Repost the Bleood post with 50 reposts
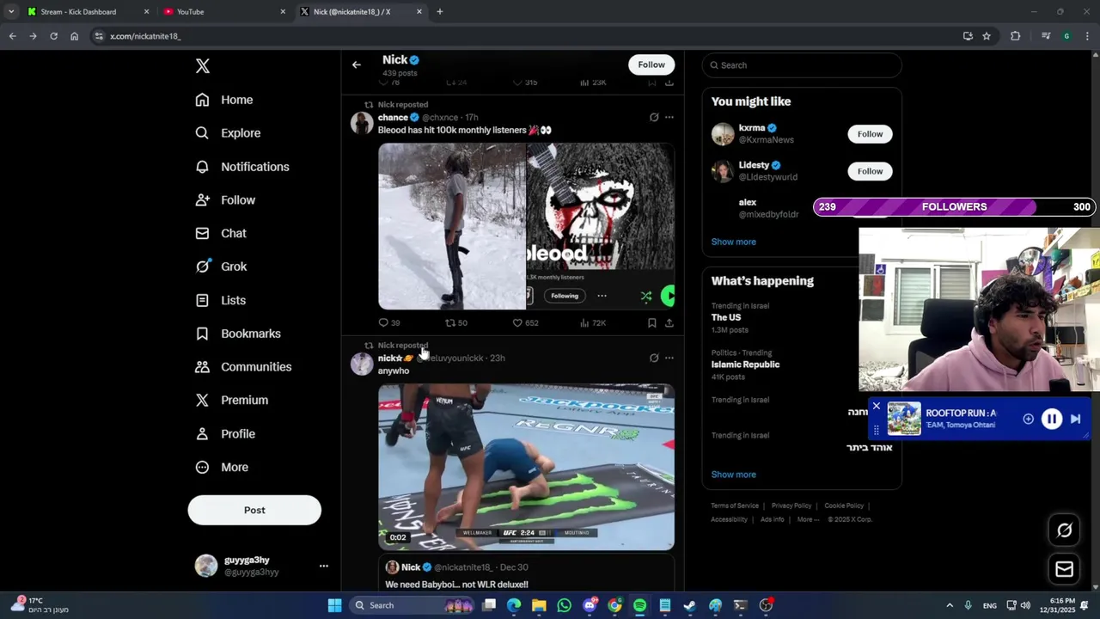Image resolution: width=1100 pixels, height=619 pixels. pyautogui.click(x=455, y=322)
